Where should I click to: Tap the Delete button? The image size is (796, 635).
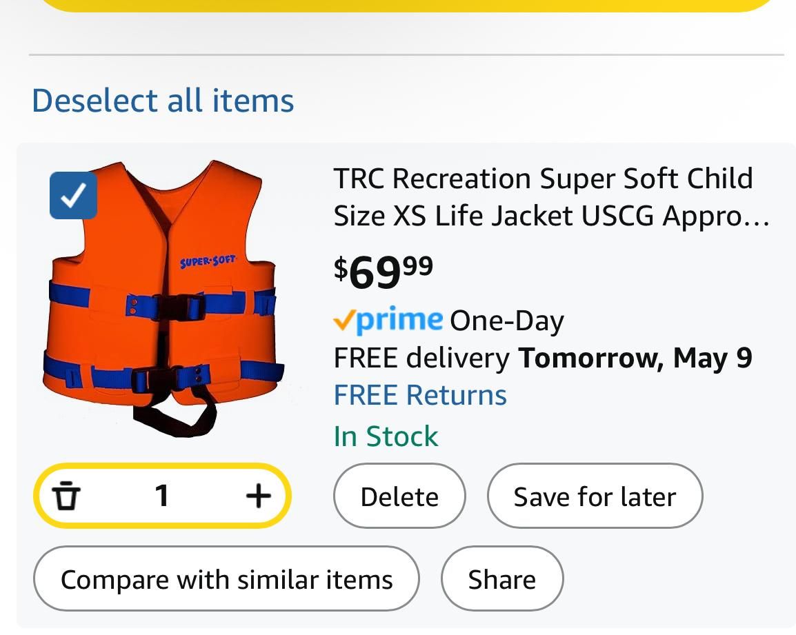(399, 496)
